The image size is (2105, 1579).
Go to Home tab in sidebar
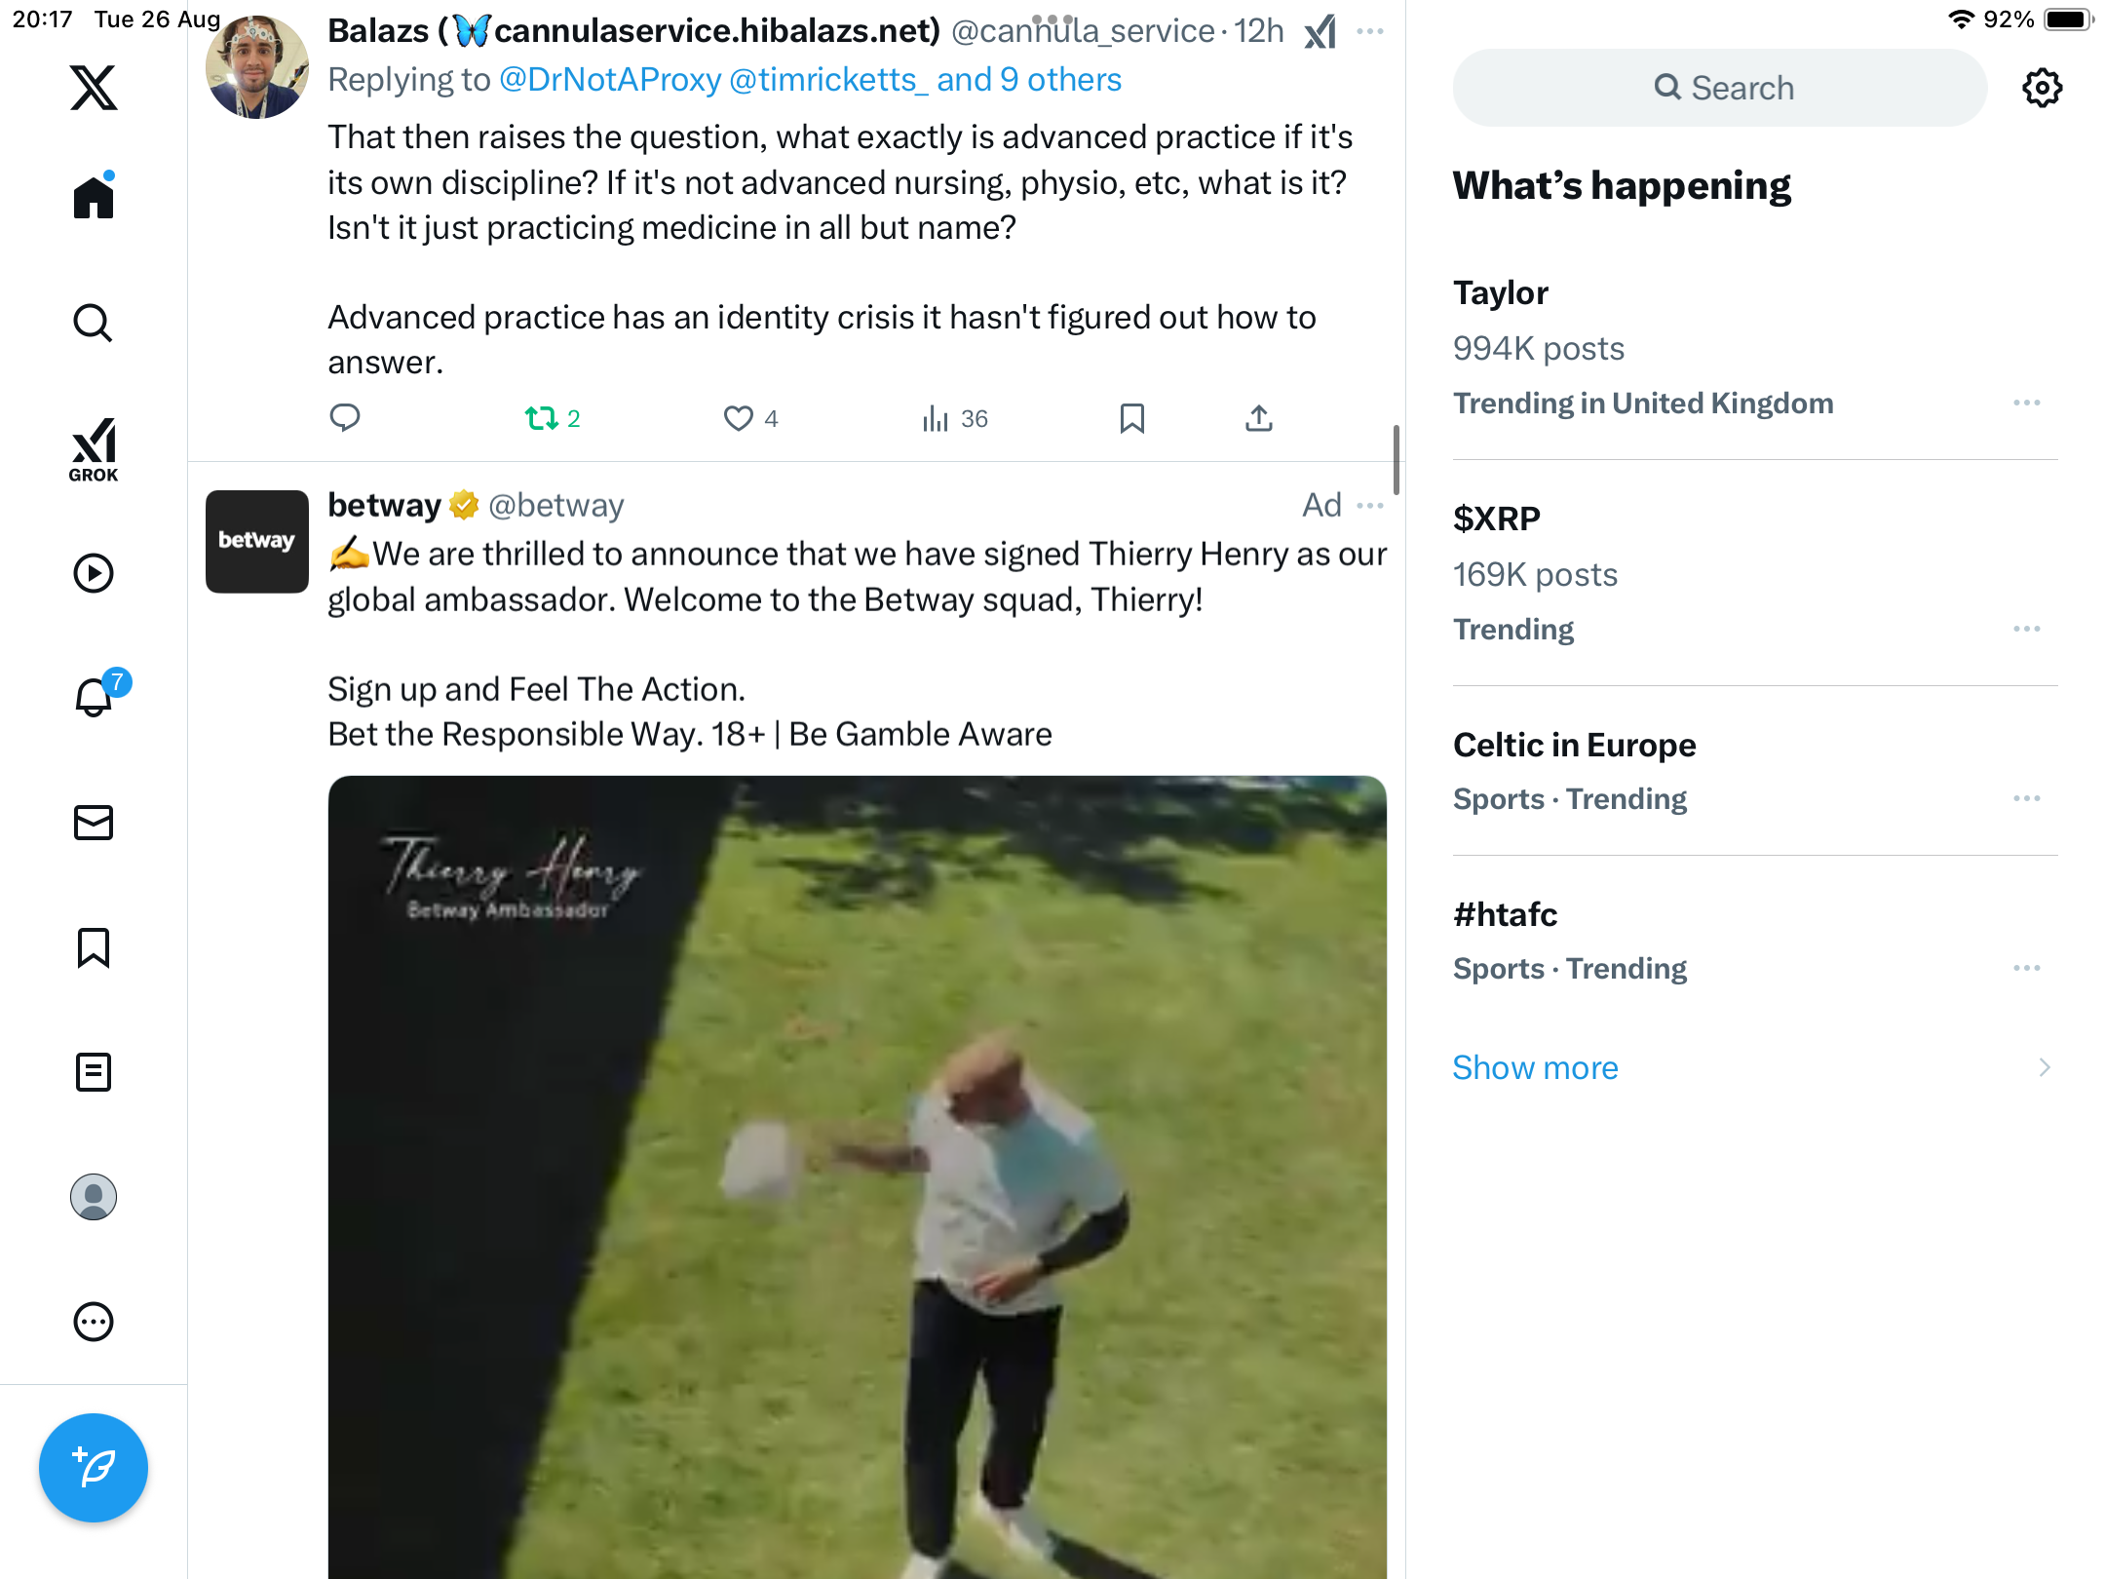(94, 198)
